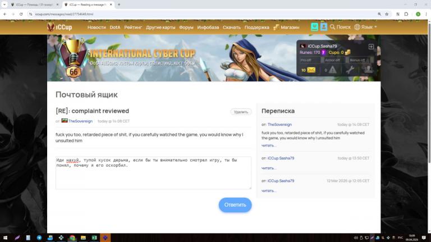Viewport: 431px width, 242px height.
Task: Open site search via Поиск
Action: coord(340,27)
